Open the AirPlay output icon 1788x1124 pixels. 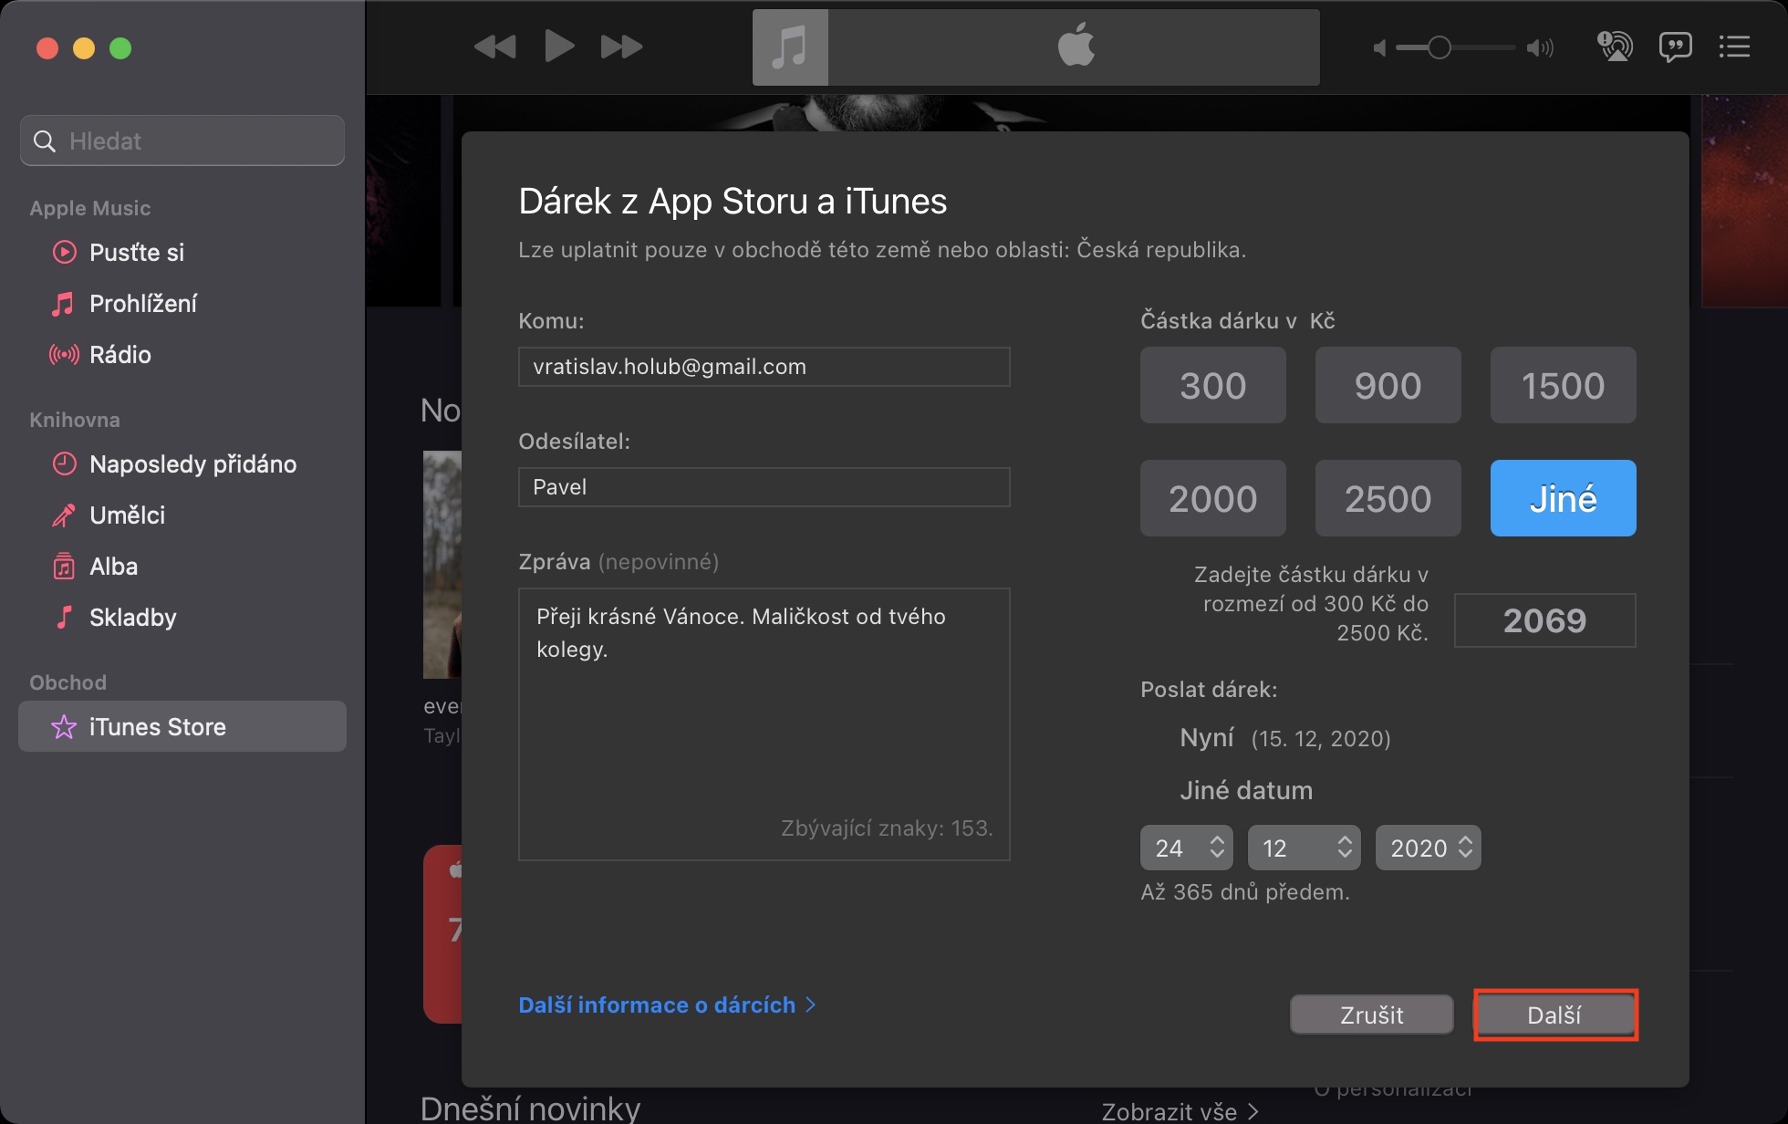pyautogui.click(x=1615, y=47)
